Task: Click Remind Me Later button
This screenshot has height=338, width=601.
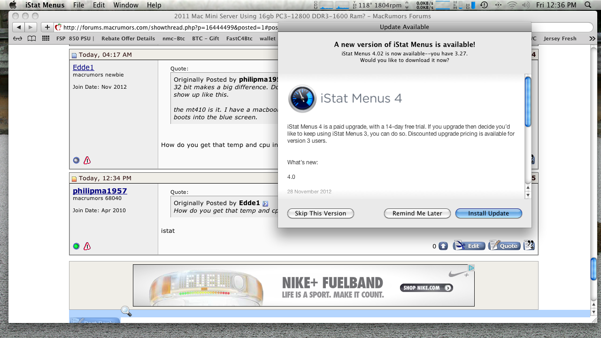Action: coord(417,213)
